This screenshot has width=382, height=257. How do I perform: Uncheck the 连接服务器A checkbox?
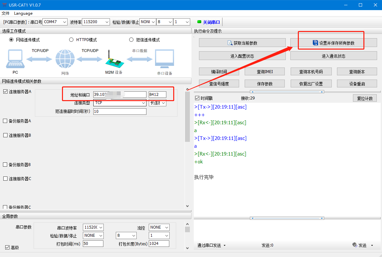(x=5, y=92)
